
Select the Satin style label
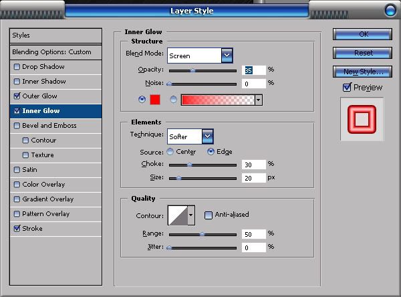coord(29,170)
